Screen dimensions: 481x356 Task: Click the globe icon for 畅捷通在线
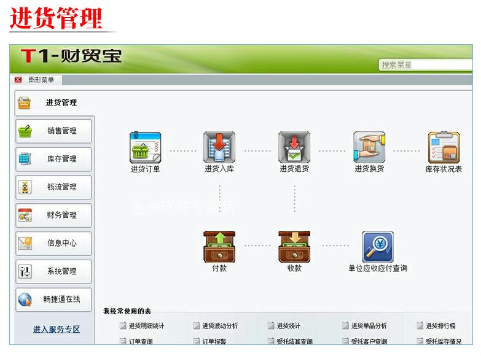[25, 300]
